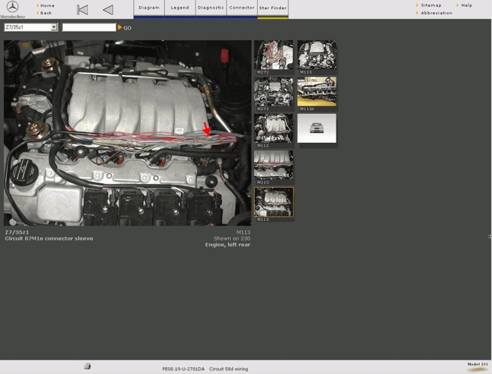492x374 pixels.
Task: Click the Mercedes-Benz star logo
Action: pyautogui.click(x=12, y=7)
